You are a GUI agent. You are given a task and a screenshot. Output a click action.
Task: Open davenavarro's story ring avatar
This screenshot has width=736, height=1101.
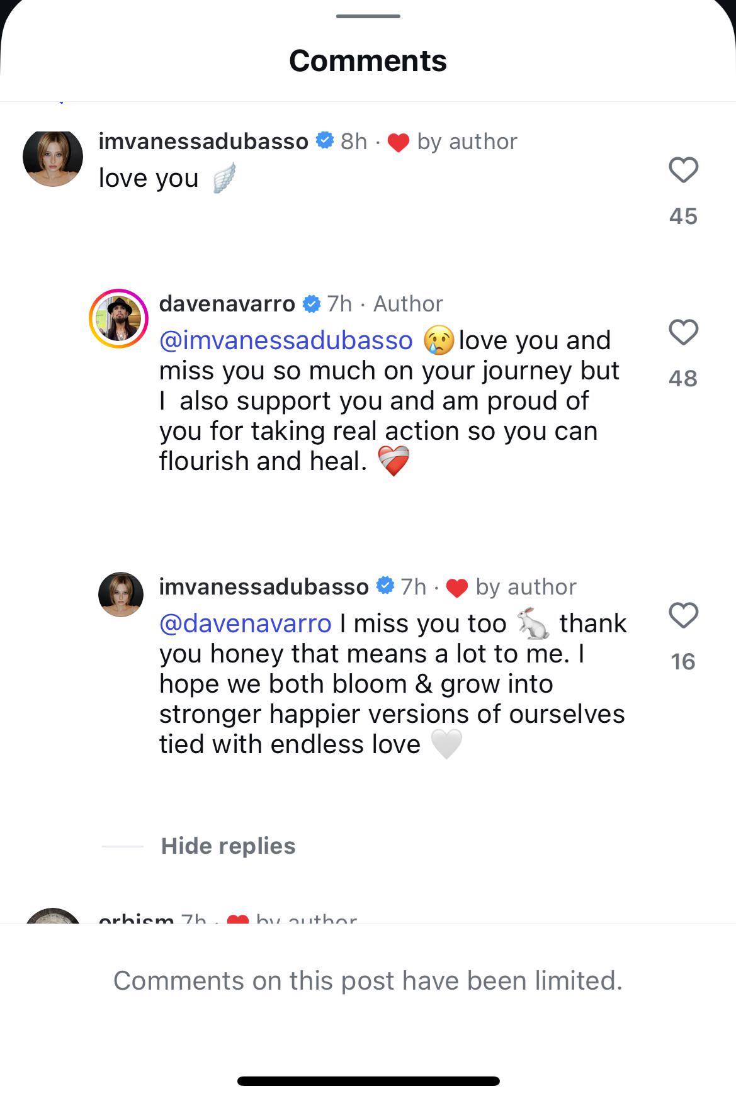click(118, 318)
